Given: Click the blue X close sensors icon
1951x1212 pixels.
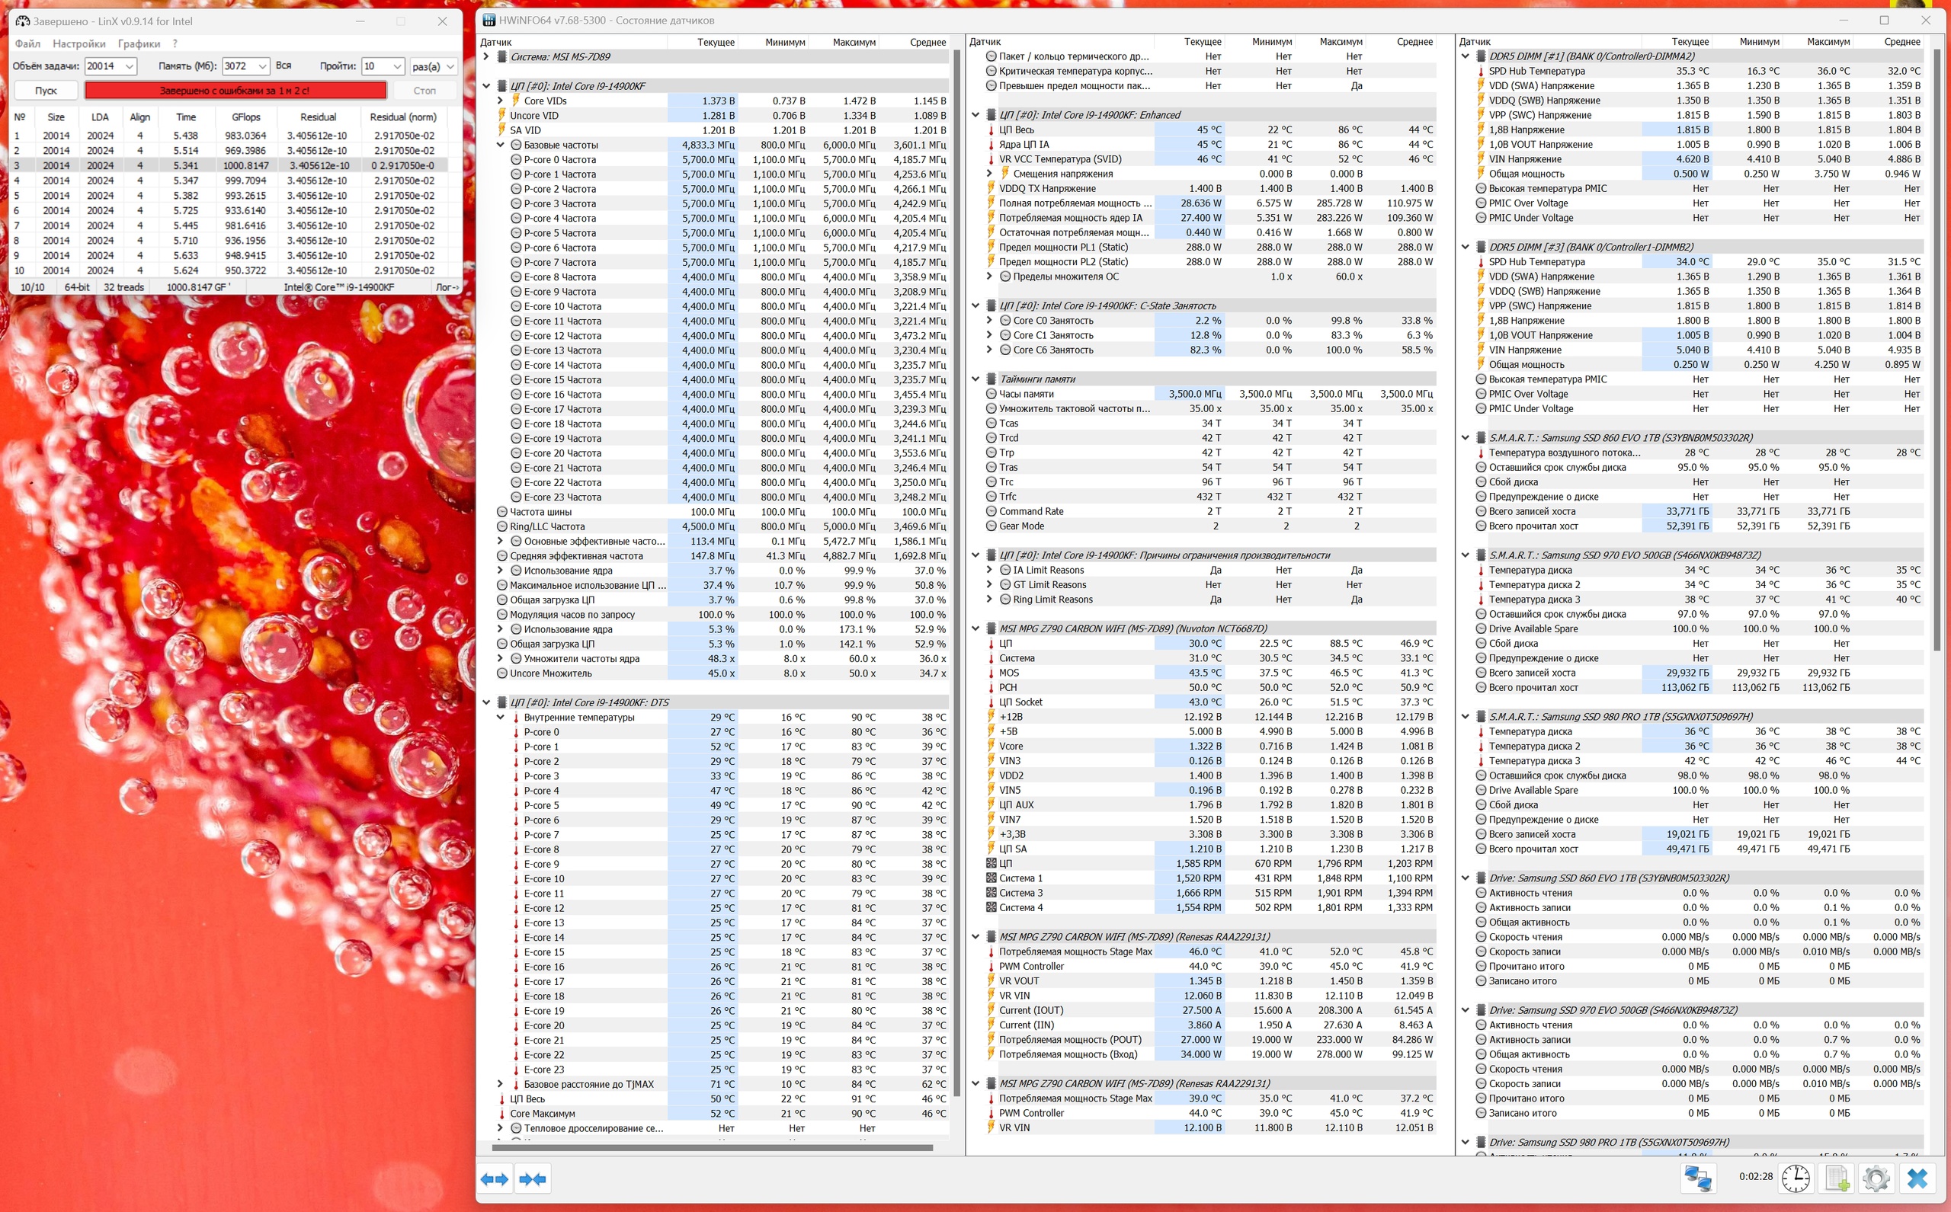Looking at the screenshot, I should click(x=1917, y=1178).
